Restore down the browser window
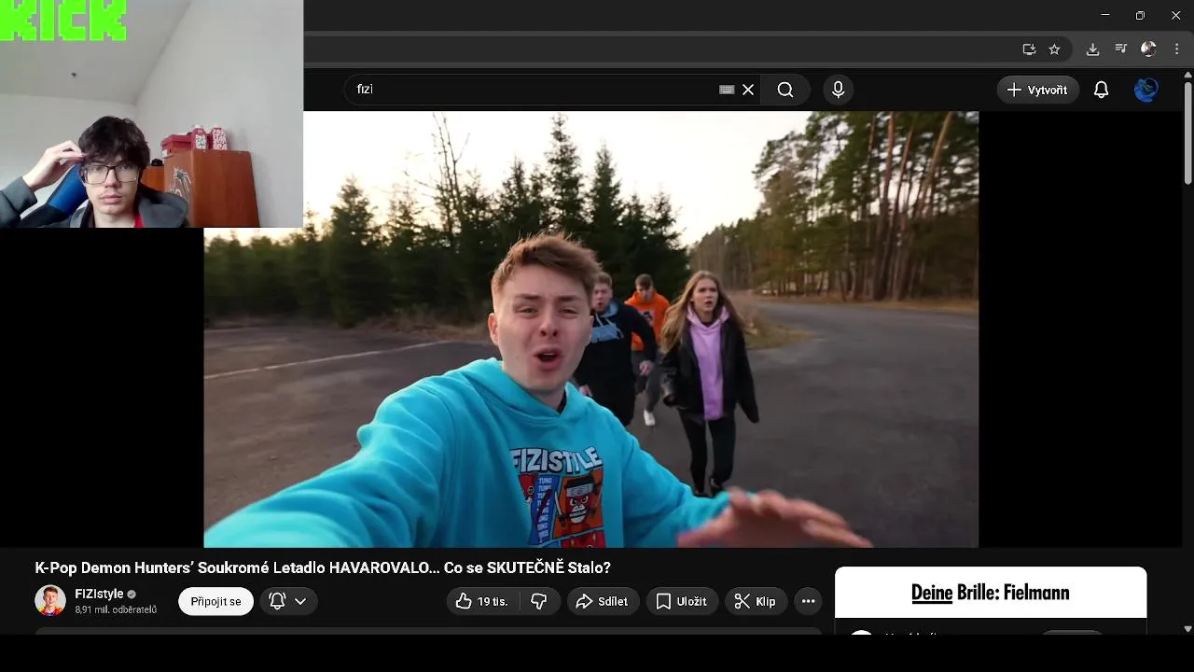Viewport: 1194px width, 672px height. (x=1140, y=15)
